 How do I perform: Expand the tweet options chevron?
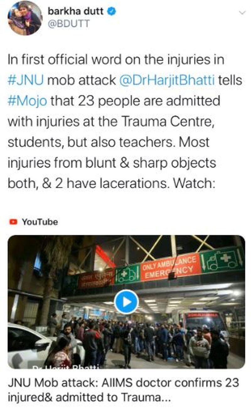pos(242,13)
